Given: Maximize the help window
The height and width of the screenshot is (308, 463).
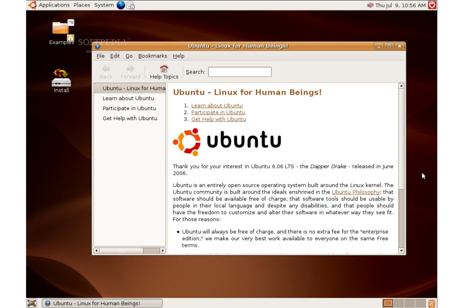Looking at the screenshot, I should click(x=389, y=46).
